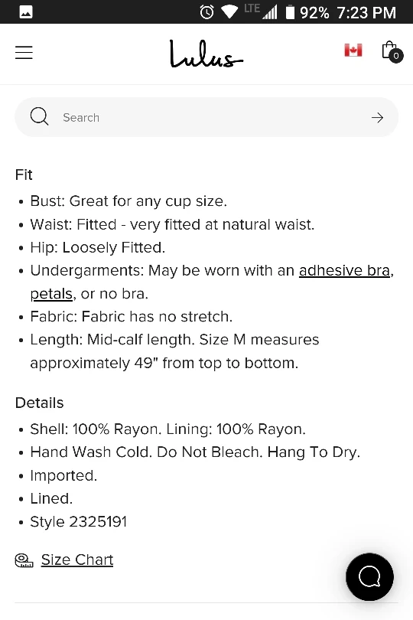
Task: Focus the Search input field
Action: [x=206, y=117]
